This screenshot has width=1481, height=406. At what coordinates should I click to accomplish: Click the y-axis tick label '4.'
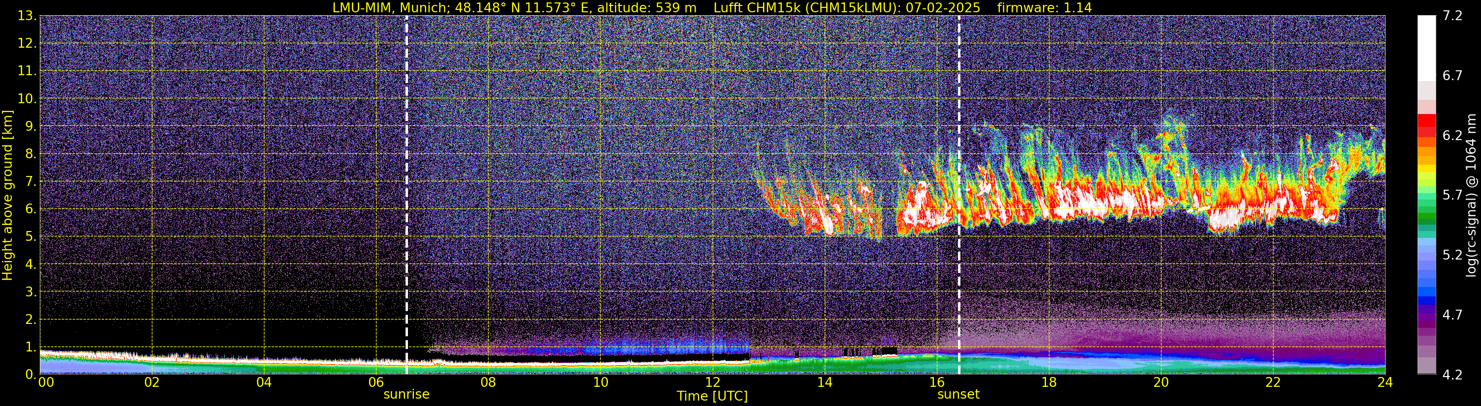30,264
